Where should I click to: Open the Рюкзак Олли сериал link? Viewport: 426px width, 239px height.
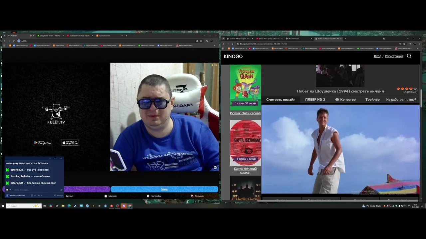click(x=245, y=113)
